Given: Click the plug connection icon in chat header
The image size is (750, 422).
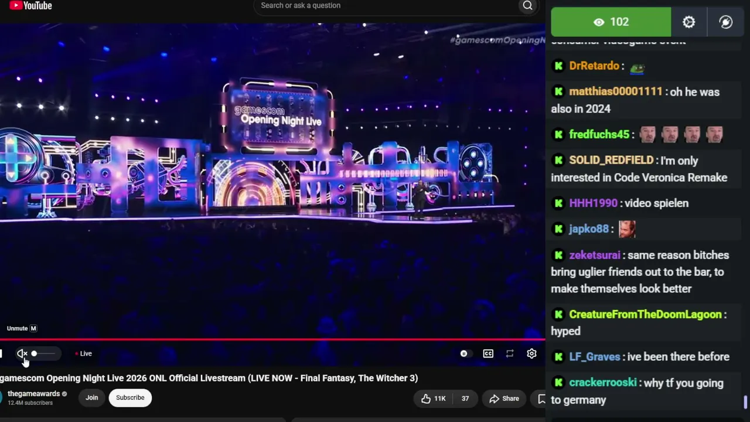Looking at the screenshot, I should click(x=725, y=22).
